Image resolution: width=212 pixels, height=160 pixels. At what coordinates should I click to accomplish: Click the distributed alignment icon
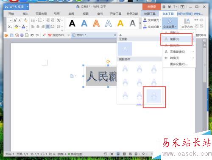point(53,27)
